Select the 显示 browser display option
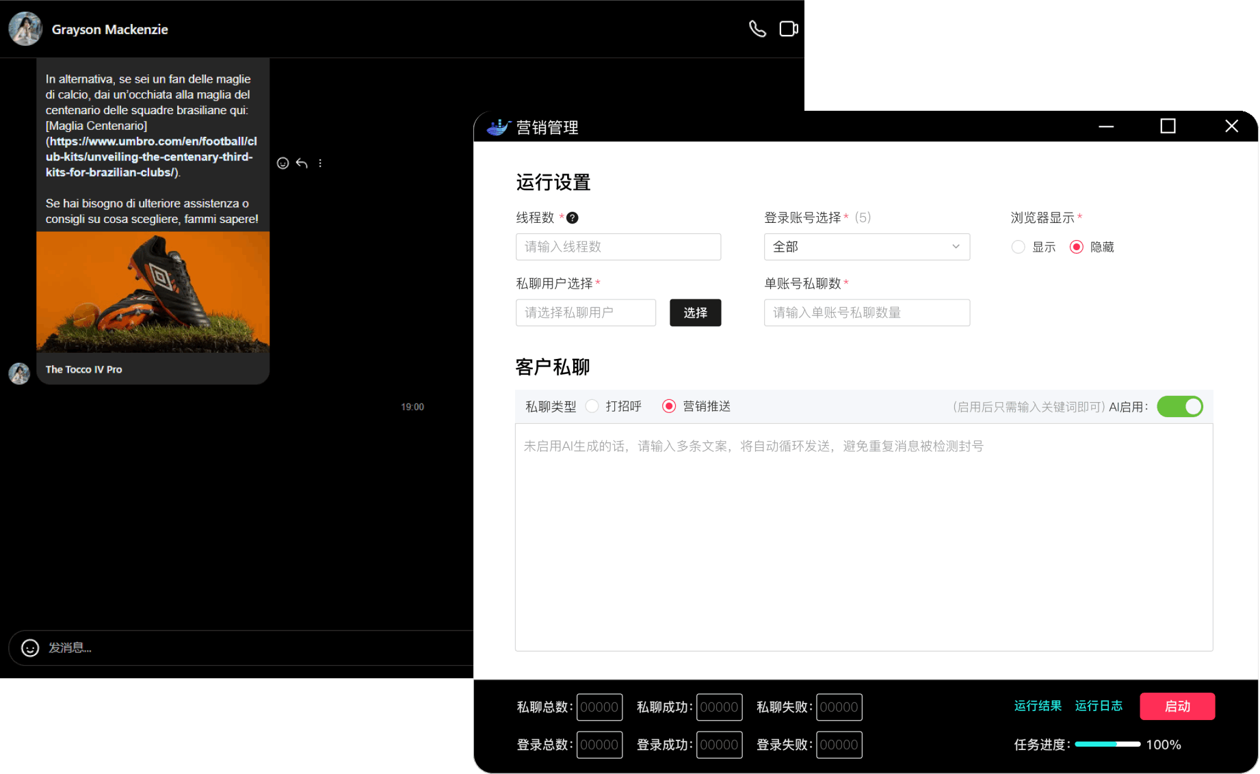The width and height of the screenshot is (1260, 774). (x=1018, y=247)
